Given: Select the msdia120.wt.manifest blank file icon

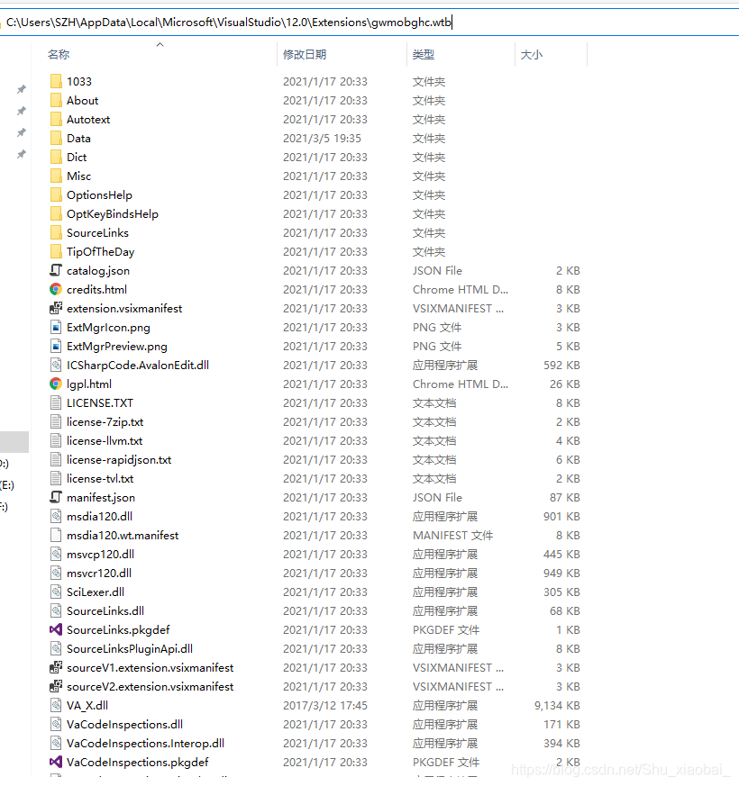Looking at the screenshot, I should (x=56, y=536).
